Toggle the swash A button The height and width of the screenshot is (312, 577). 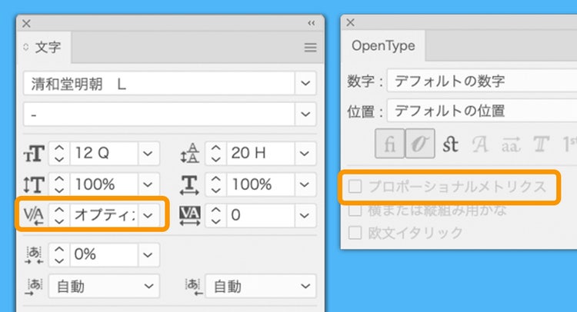(x=480, y=144)
